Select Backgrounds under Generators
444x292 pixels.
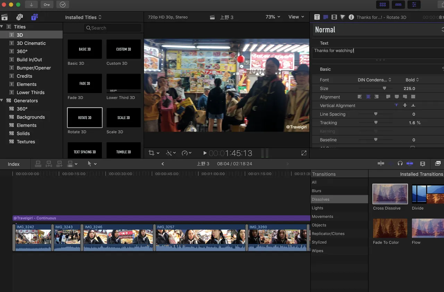pos(31,117)
